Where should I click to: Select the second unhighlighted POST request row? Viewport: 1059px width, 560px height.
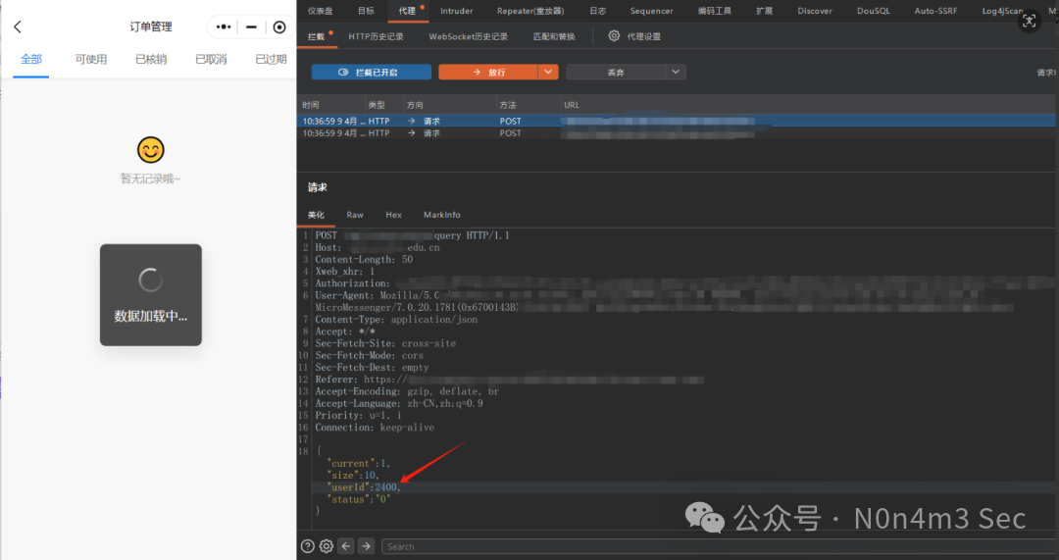click(x=676, y=133)
